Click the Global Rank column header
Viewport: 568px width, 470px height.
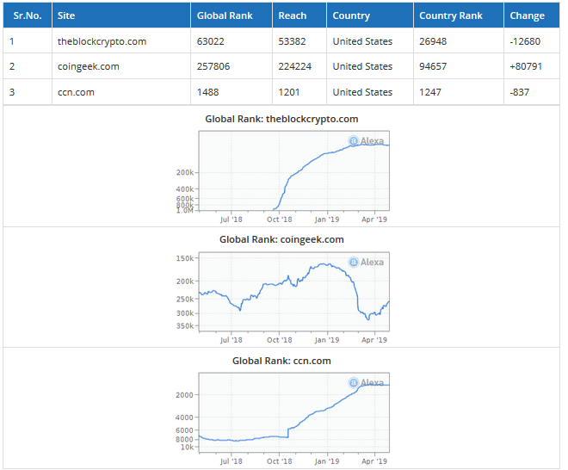[x=225, y=15]
